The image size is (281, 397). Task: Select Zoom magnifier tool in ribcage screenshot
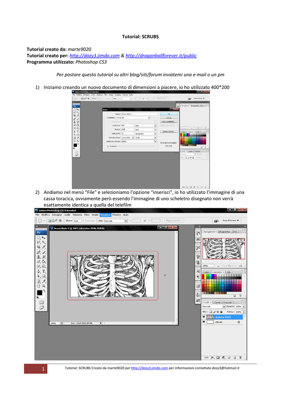click(43, 286)
